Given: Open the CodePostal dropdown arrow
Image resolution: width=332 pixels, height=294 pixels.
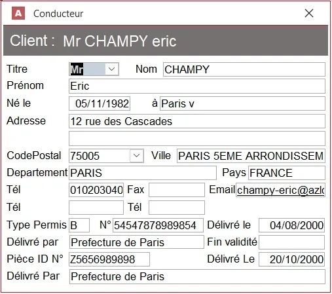Looking at the screenshot, I should point(137,156).
